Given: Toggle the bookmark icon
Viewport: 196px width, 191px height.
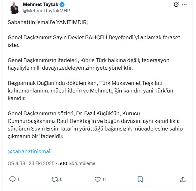Looking at the screenshot, I should [x=140, y=179].
